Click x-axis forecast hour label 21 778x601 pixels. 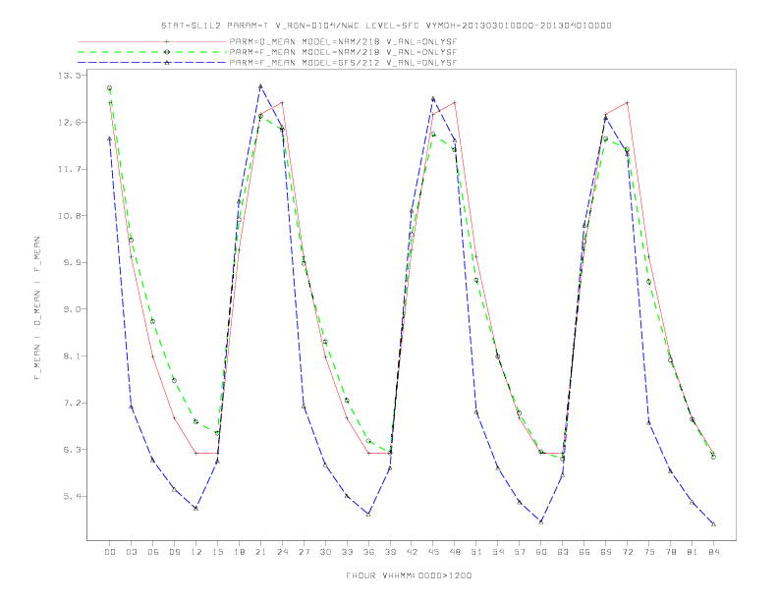tap(260, 552)
